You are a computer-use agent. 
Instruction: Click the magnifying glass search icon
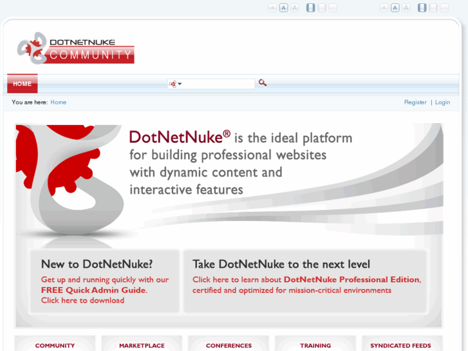coord(263,83)
